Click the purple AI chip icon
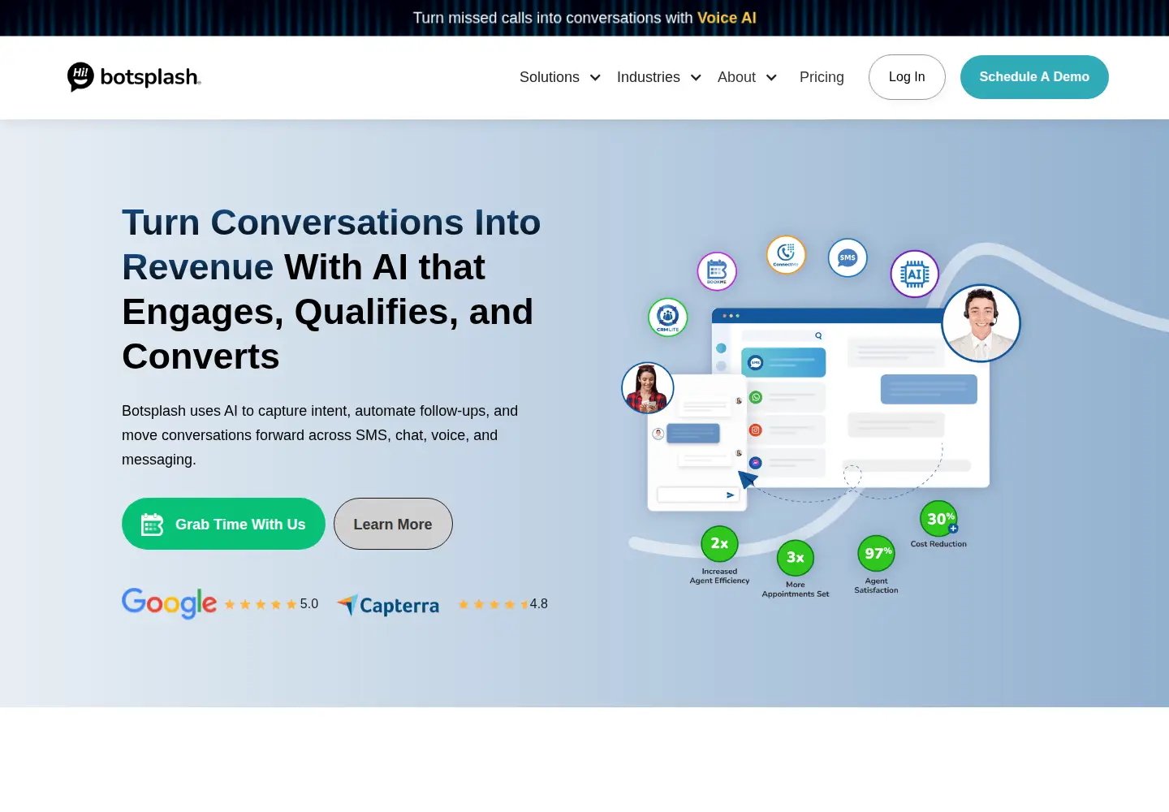Image resolution: width=1169 pixels, height=812 pixels. (x=915, y=274)
